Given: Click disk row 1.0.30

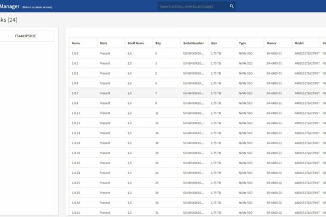Looking at the screenshot, I should (197, 203).
